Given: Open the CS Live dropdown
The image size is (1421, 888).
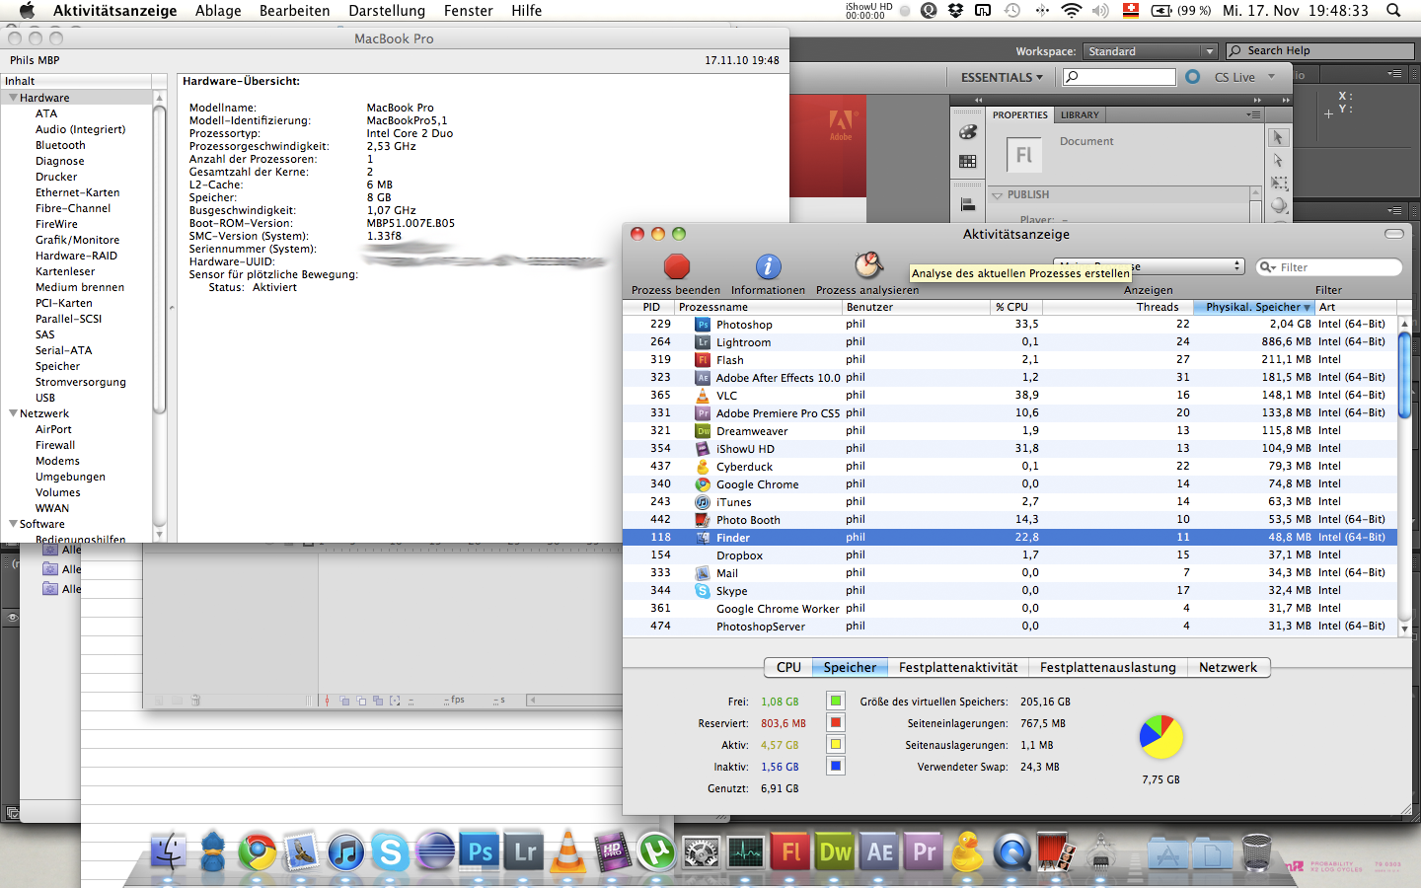Looking at the screenshot, I should click(1244, 77).
